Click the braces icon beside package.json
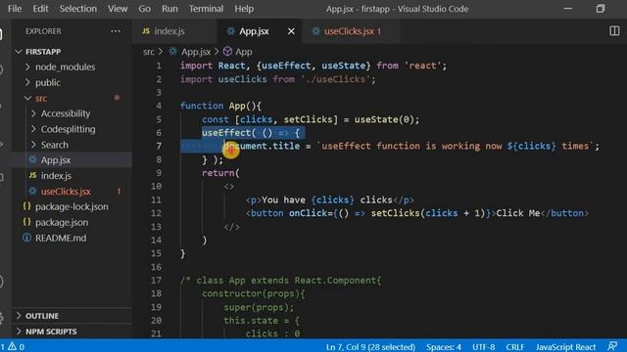The image size is (627, 352). click(x=26, y=222)
